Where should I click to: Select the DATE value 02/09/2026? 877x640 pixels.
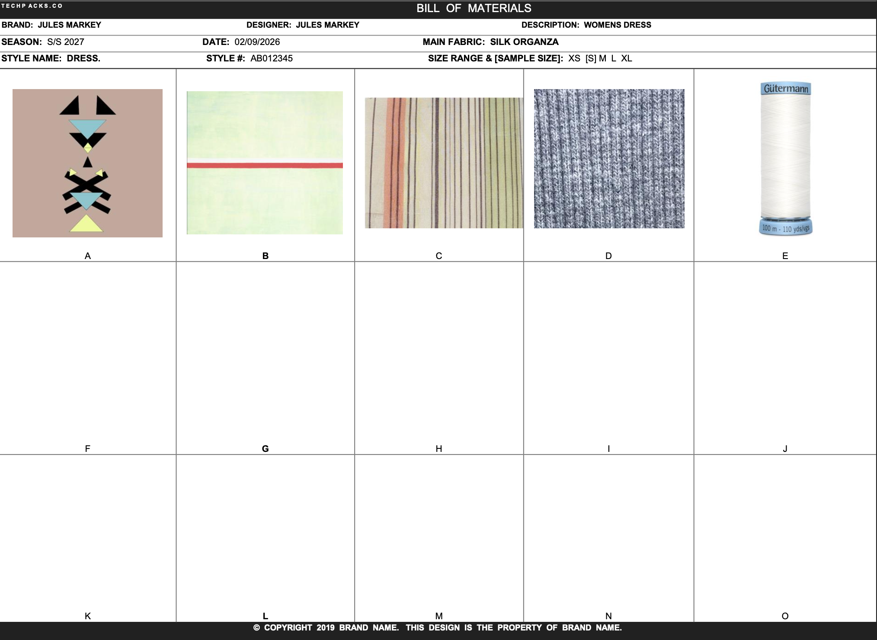pyautogui.click(x=257, y=42)
